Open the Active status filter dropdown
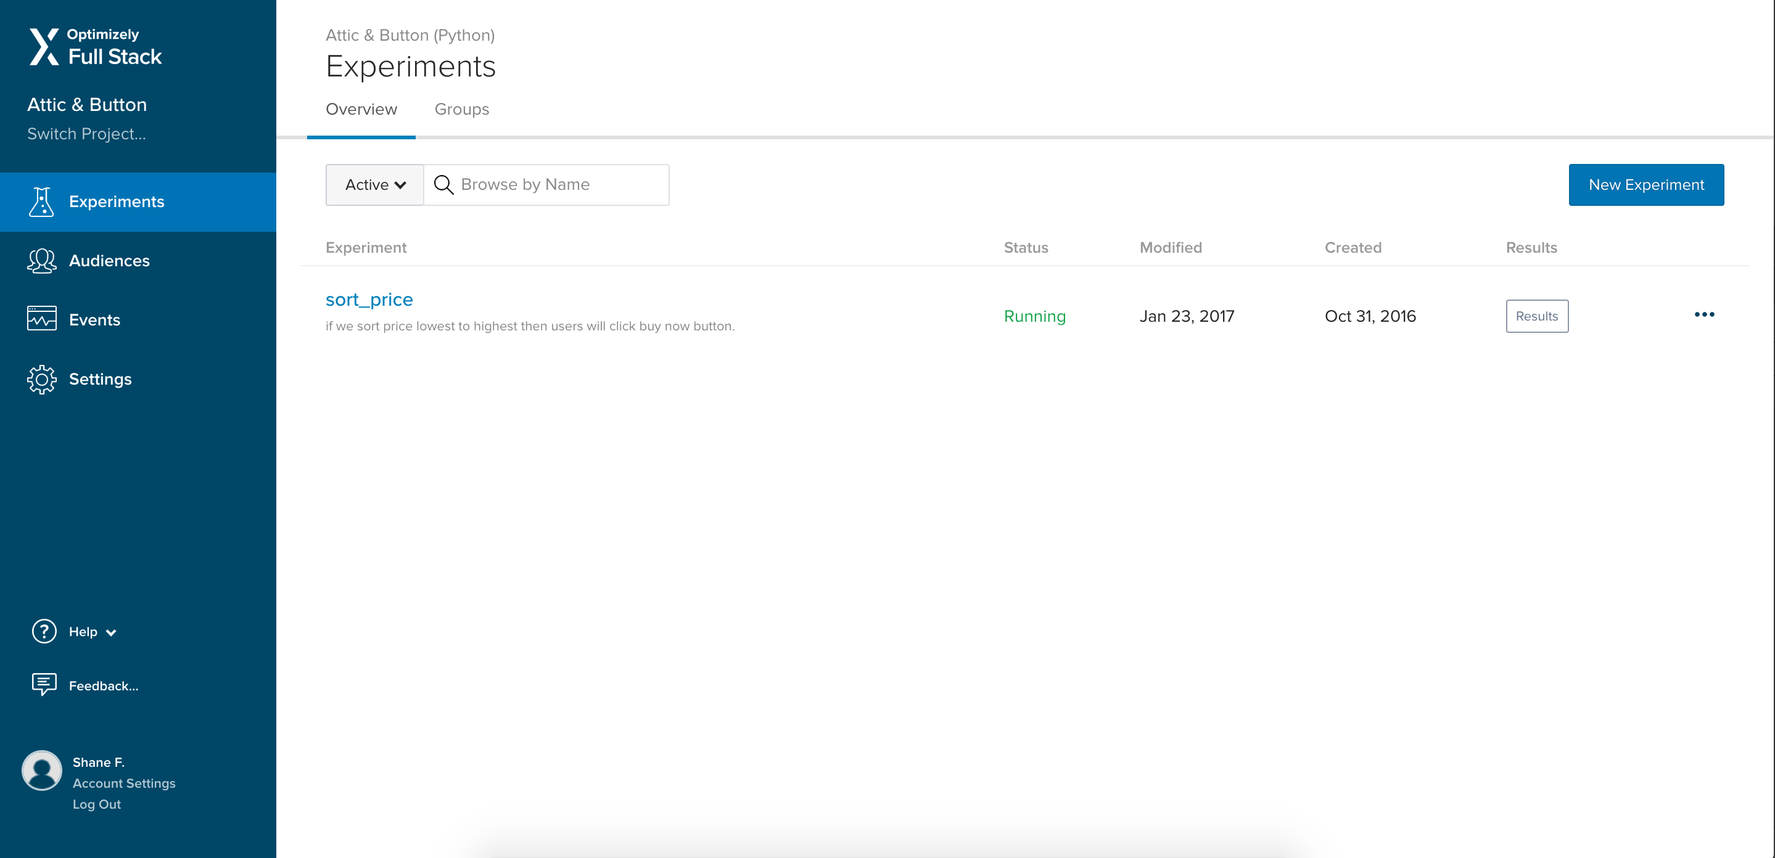The height and width of the screenshot is (858, 1775). click(375, 184)
